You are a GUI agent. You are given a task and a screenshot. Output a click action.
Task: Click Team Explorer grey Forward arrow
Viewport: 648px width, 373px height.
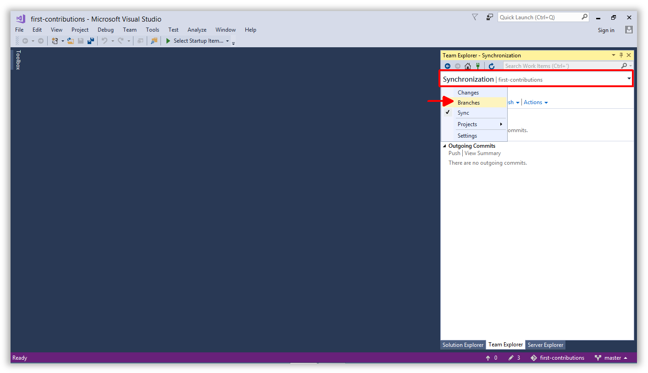[x=458, y=66]
